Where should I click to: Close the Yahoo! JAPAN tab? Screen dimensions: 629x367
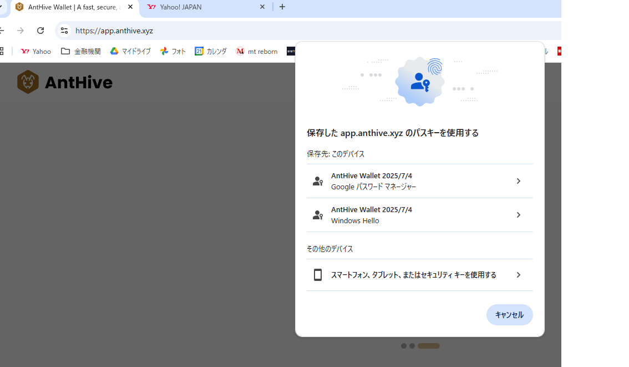pyautogui.click(x=262, y=7)
